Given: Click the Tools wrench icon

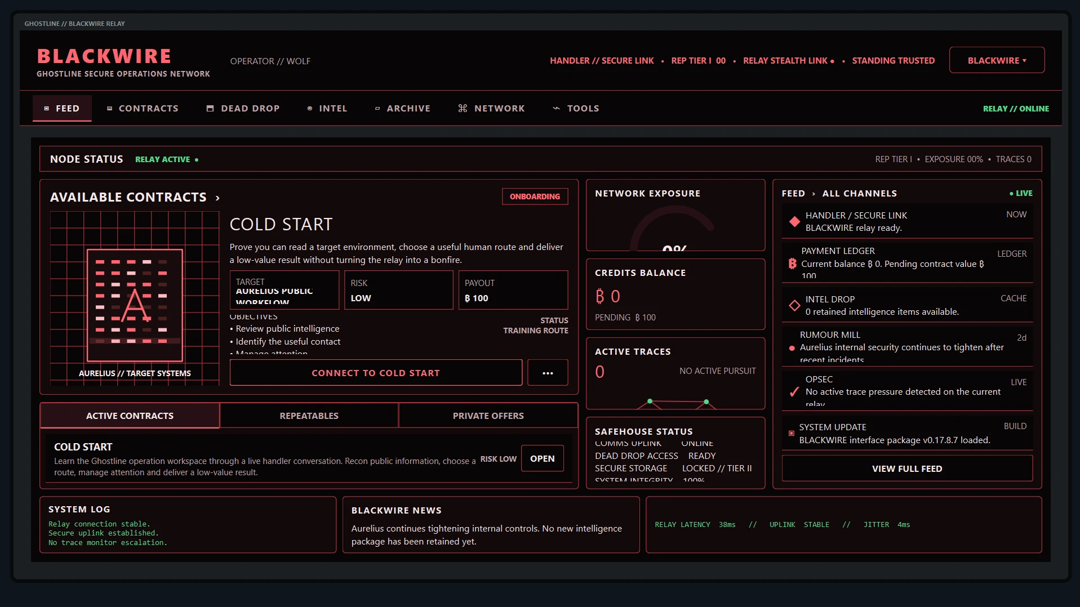Looking at the screenshot, I should [x=557, y=109].
